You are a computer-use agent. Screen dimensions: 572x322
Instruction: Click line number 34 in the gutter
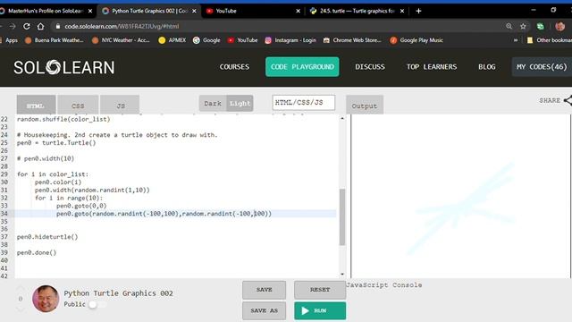pos(4,214)
